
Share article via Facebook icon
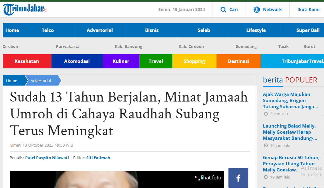(x=238, y=178)
